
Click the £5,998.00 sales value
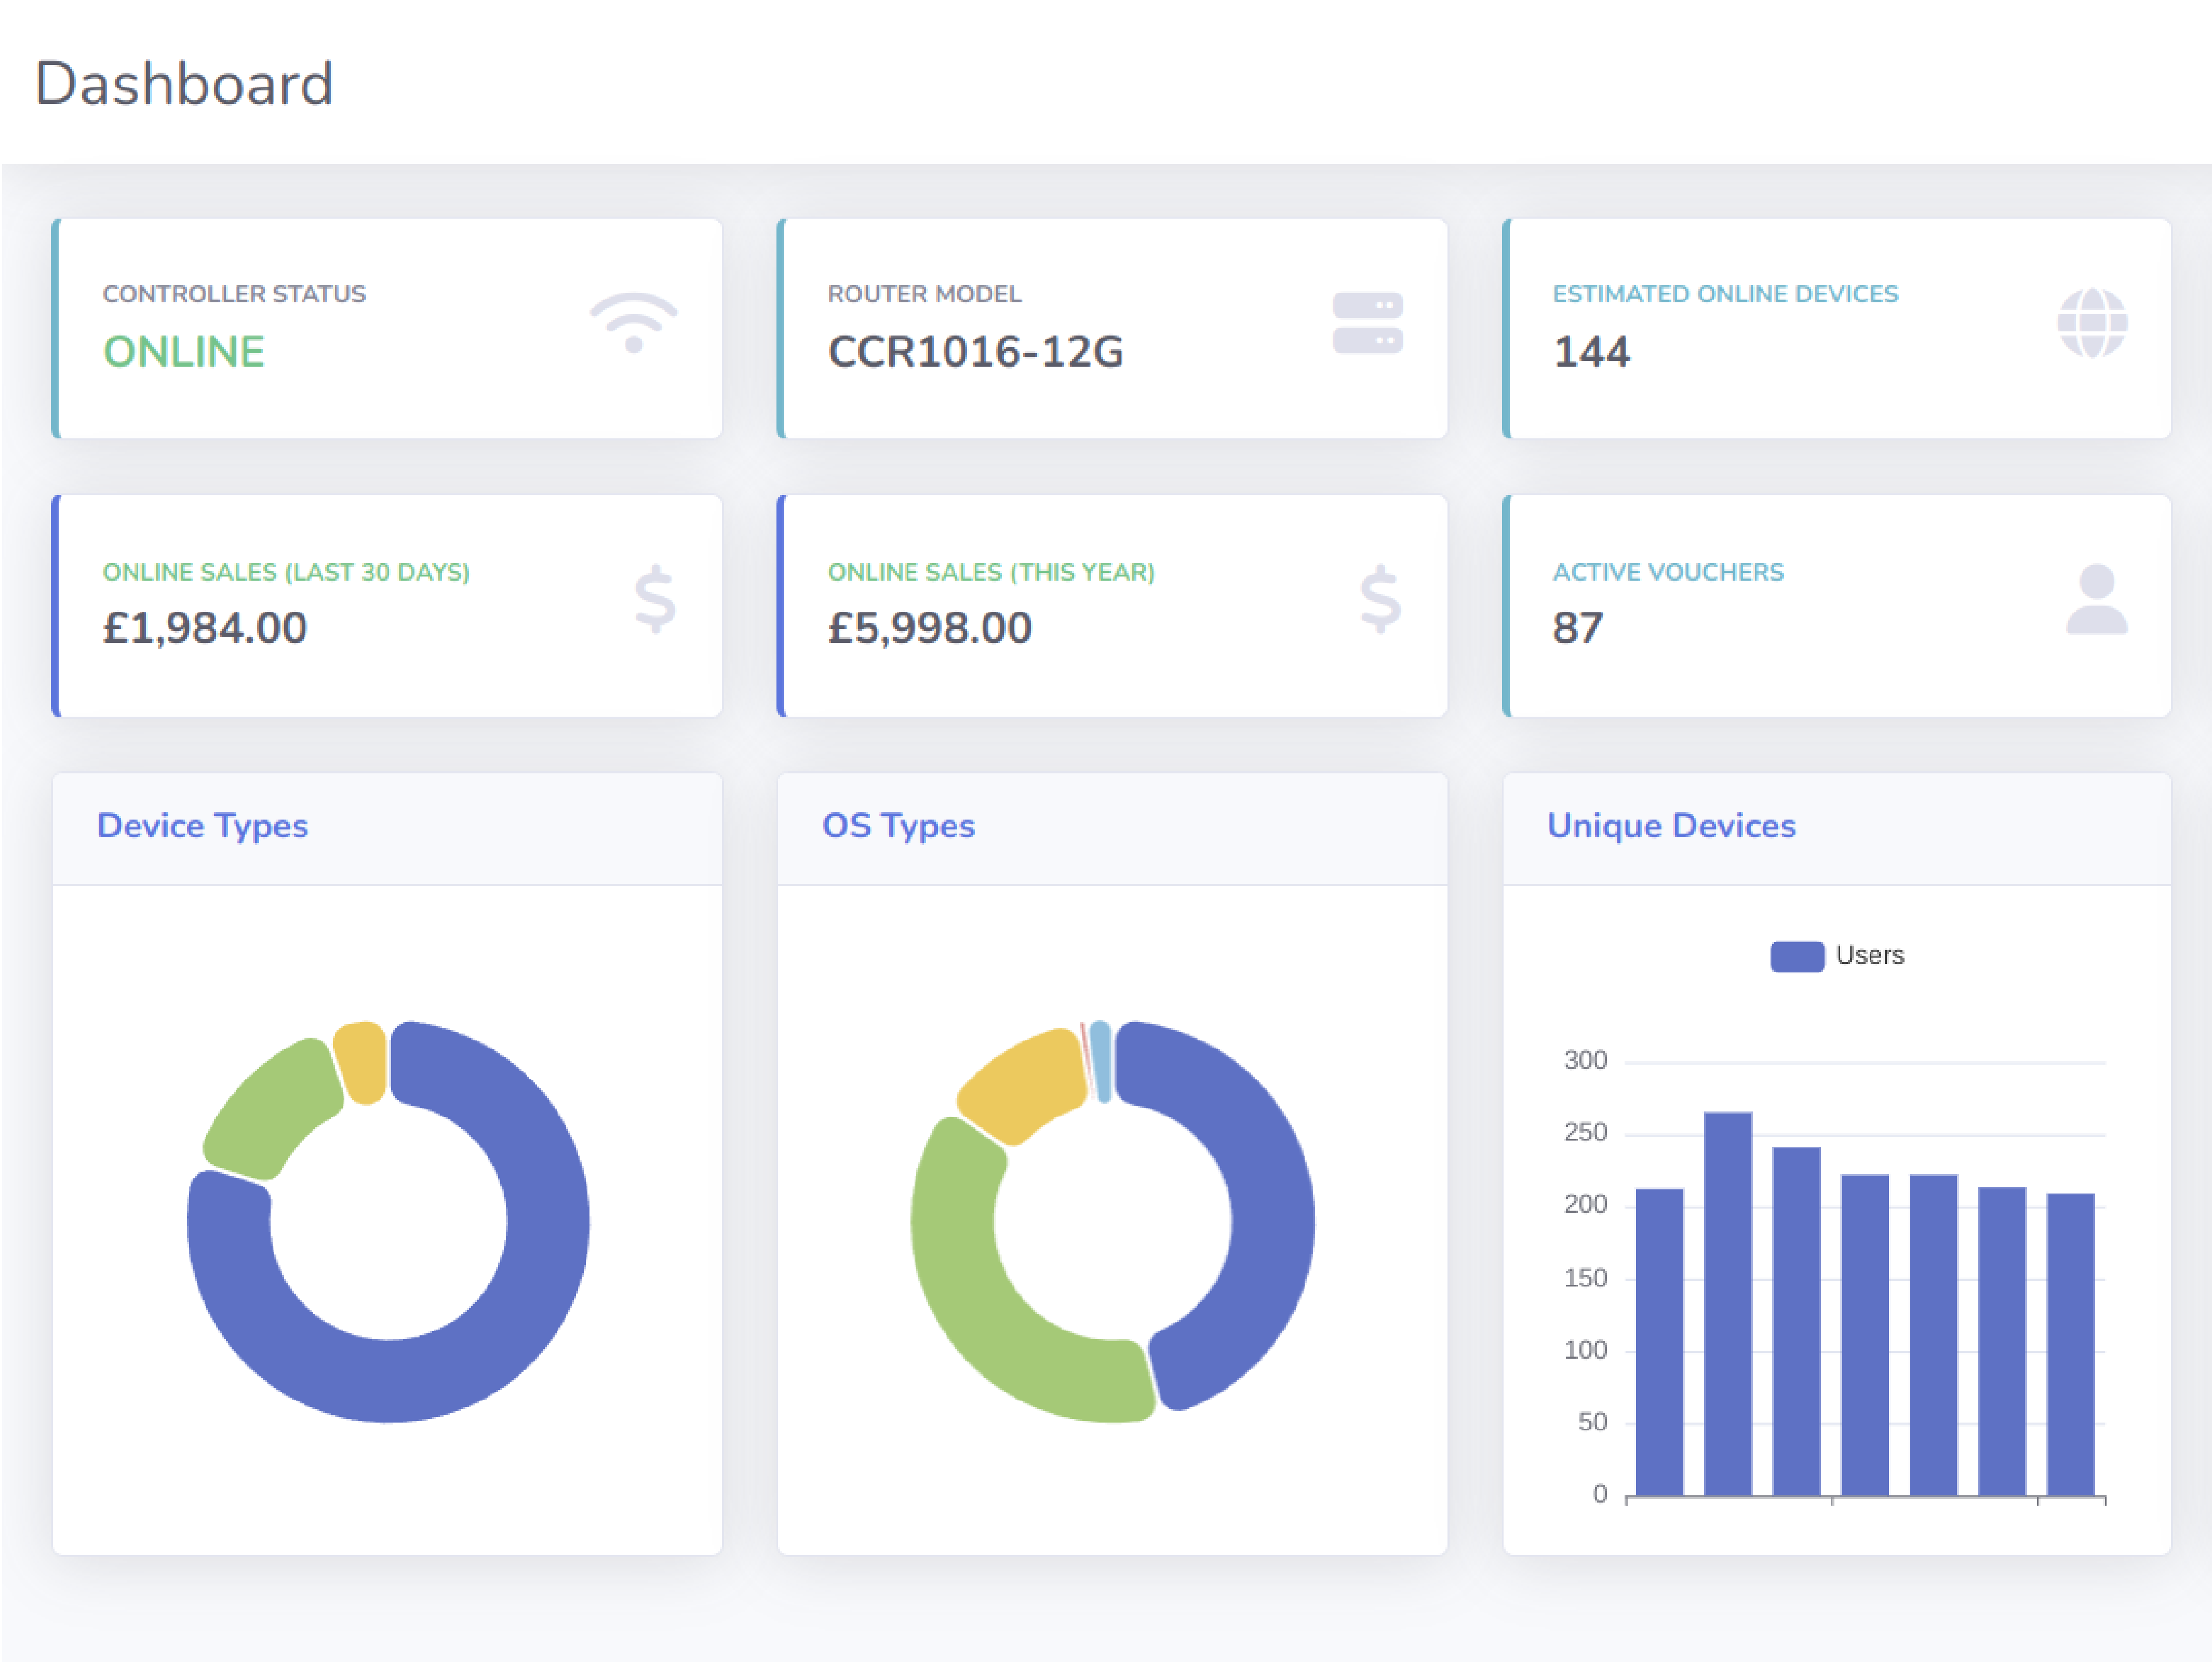click(x=930, y=628)
